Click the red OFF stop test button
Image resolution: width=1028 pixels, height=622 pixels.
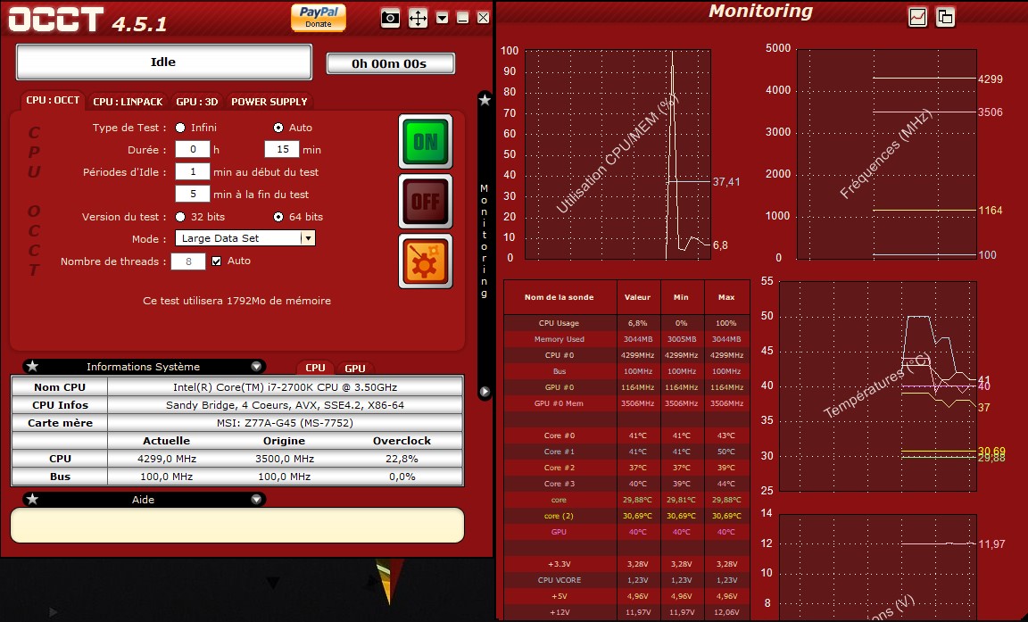pyautogui.click(x=425, y=201)
